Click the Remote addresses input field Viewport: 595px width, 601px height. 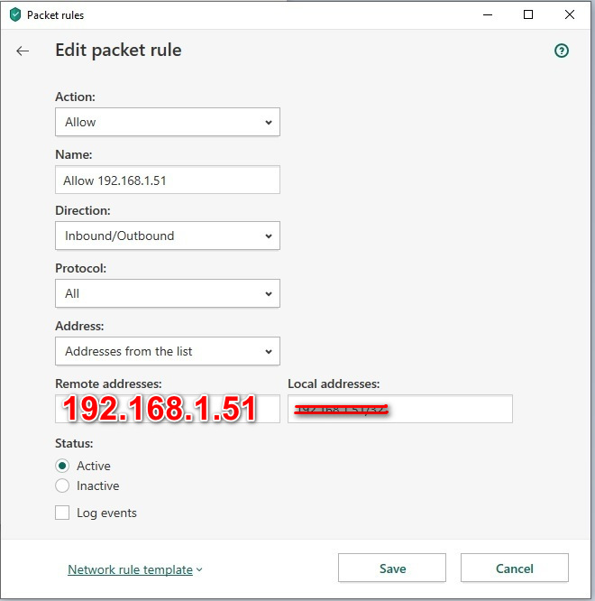pyautogui.click(x=168, y=409)
